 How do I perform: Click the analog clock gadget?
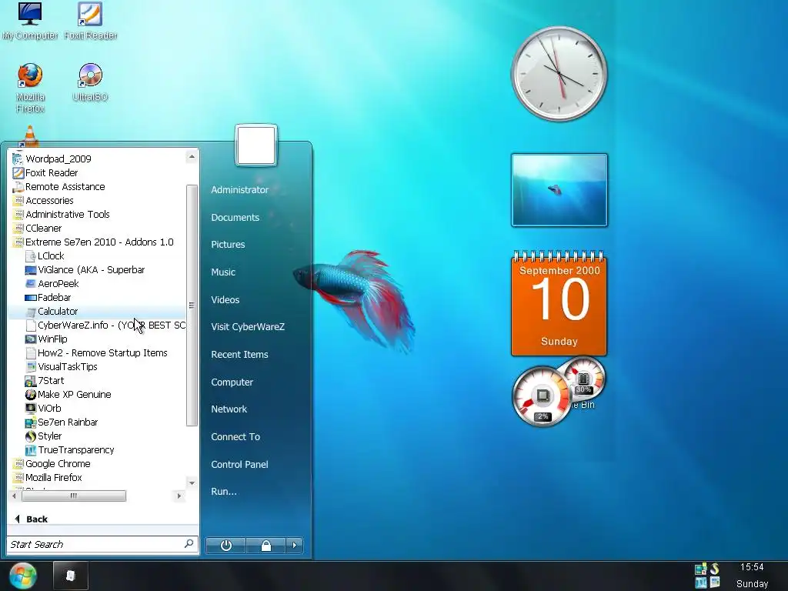point(559,74)
